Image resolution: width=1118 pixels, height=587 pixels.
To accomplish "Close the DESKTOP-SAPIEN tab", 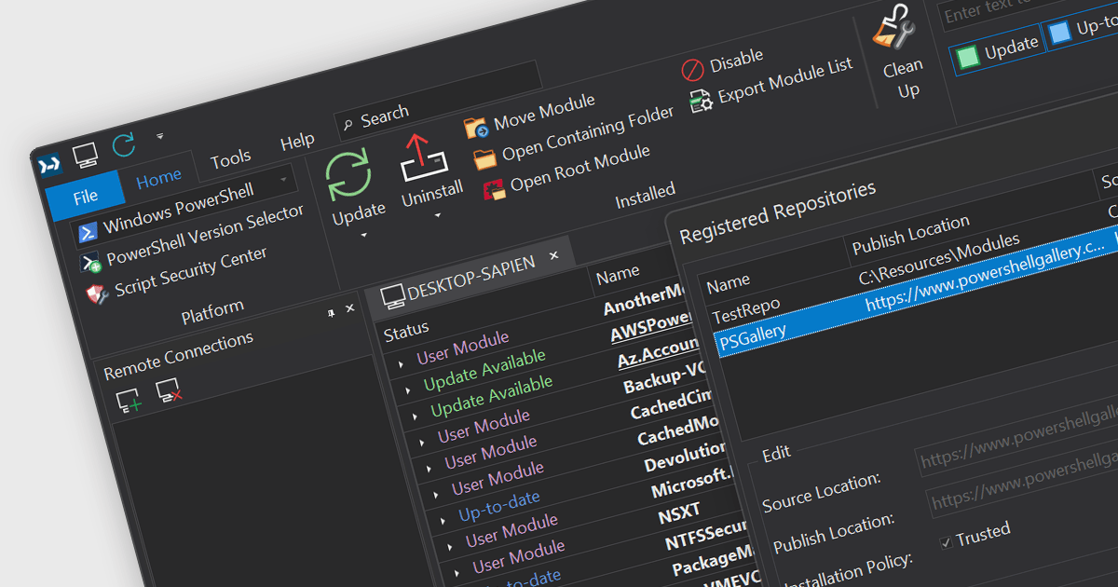I will [x=553, y=254].
